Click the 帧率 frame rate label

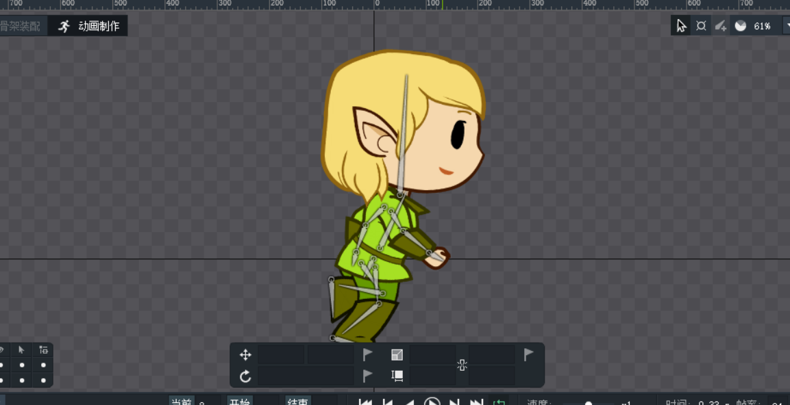pos(748,402)
